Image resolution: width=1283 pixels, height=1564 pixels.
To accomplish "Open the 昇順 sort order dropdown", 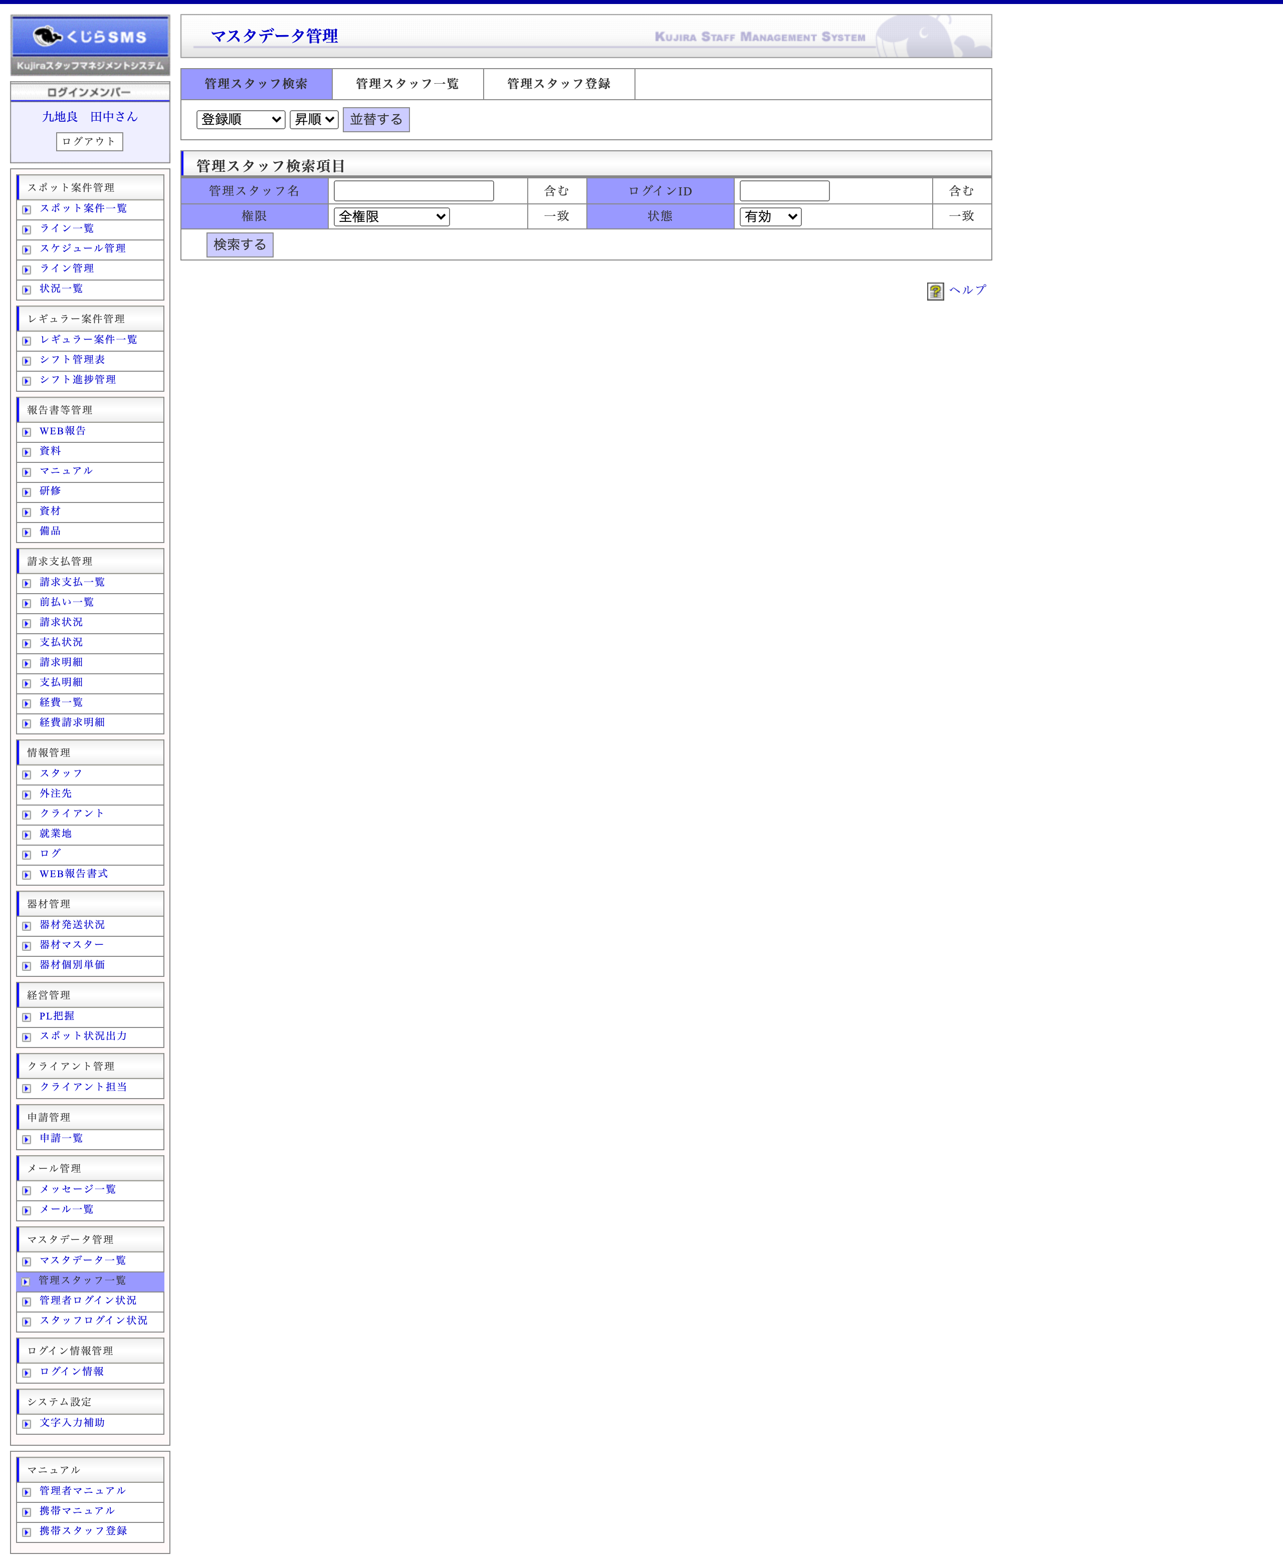I will coord(313,120).
